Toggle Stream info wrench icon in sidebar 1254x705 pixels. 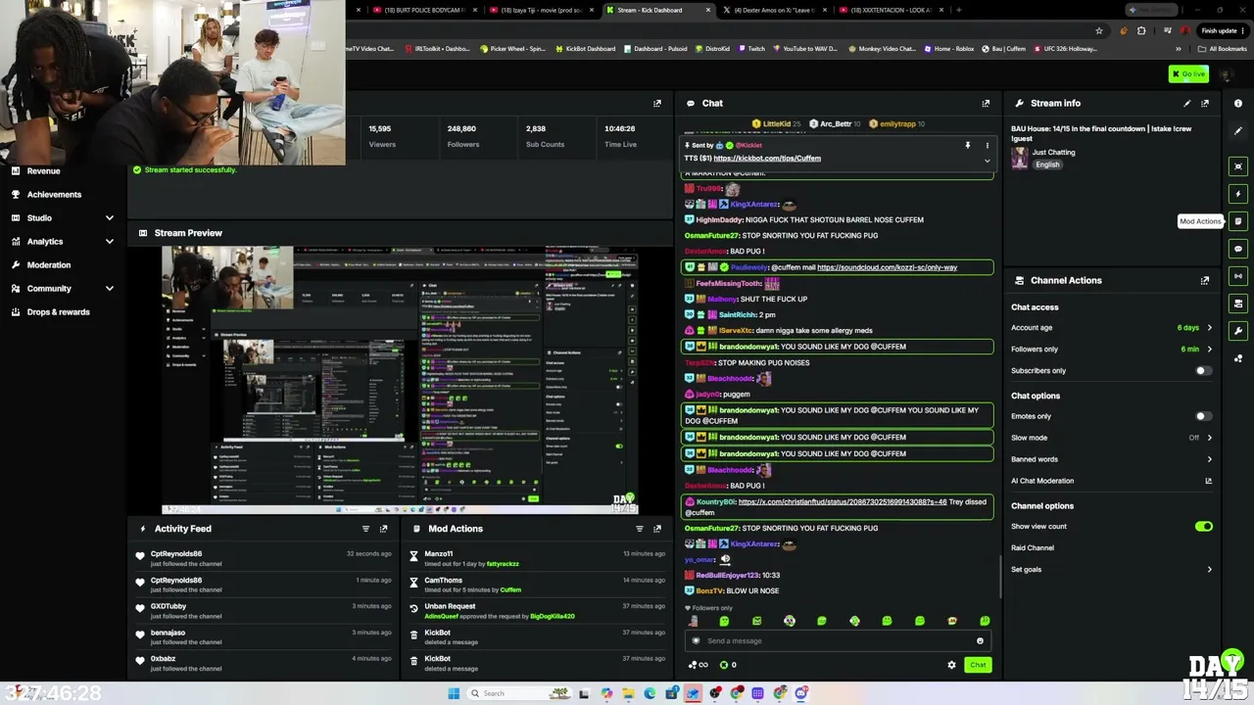click(x=1238, y=331)
